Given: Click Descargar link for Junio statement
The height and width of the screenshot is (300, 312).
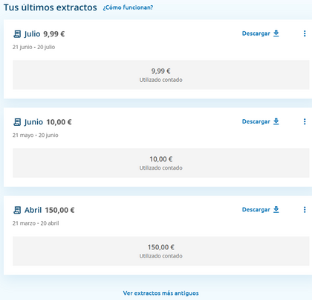Looking at the screenshot, I should click(x=256, y=121).
